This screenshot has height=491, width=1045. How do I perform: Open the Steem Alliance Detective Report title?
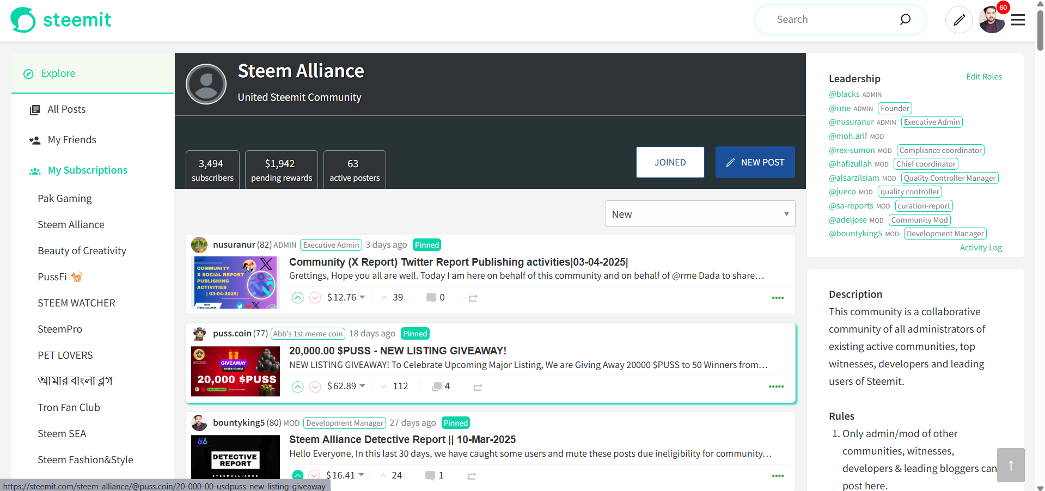pyautogui.click(x=402, y=439)
